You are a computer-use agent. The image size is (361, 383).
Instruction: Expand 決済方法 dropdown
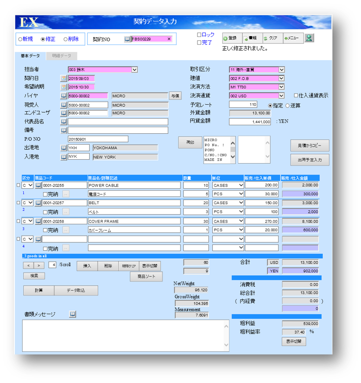coord(281,87)
